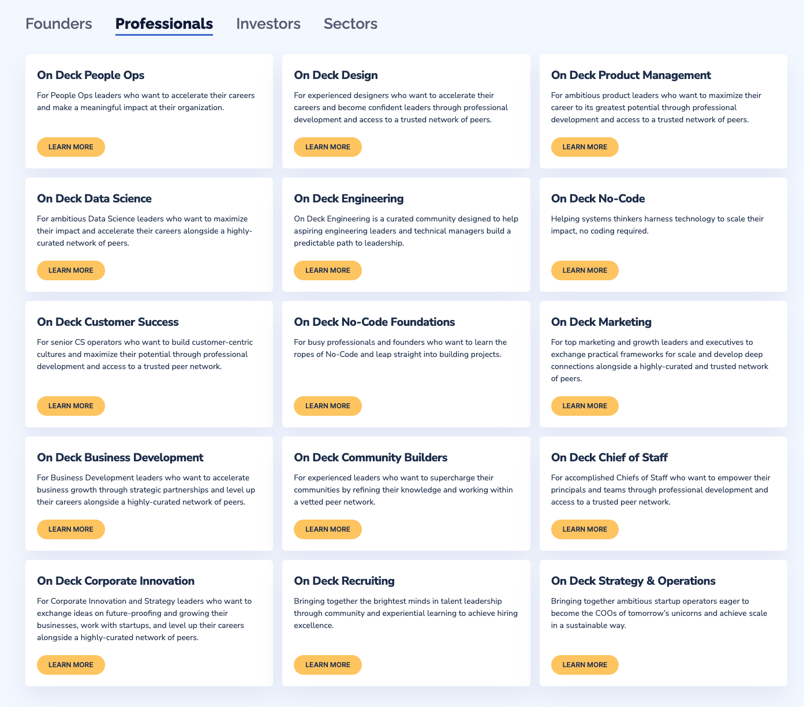The image size is (804, 707).
Task: Open Learn More for On Deck Marketing
Action: tap(585, 406)
